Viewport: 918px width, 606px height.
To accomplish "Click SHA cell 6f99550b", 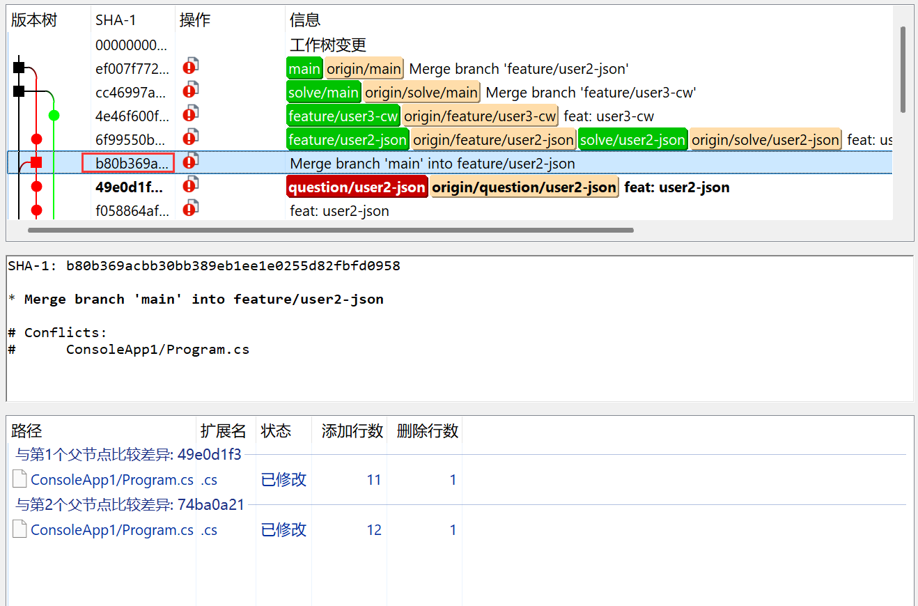I will point(132,139).
